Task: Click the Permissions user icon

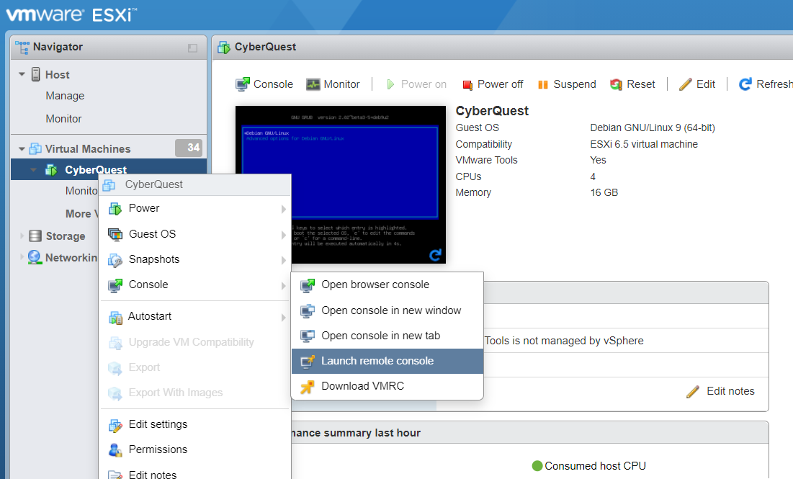Action: (x=115, y=450)
